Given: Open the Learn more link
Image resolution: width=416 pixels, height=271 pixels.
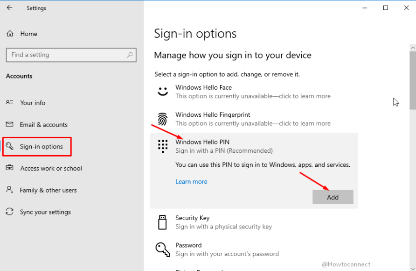Looking at the screenshot, I should [x=191, y=181].
